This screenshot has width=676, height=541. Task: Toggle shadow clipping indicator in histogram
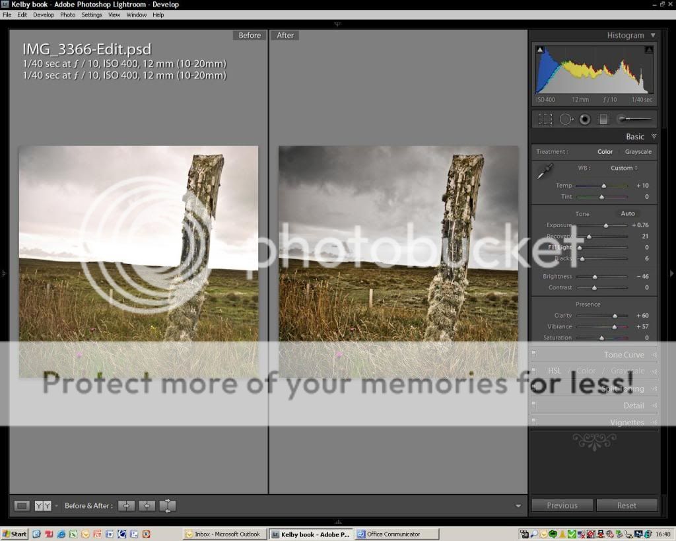(540, 50)
